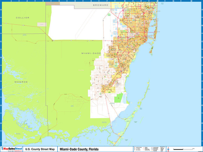203x152 pixels.
Task: Click grid column number 11 on top border
Action: click(173, 1)
